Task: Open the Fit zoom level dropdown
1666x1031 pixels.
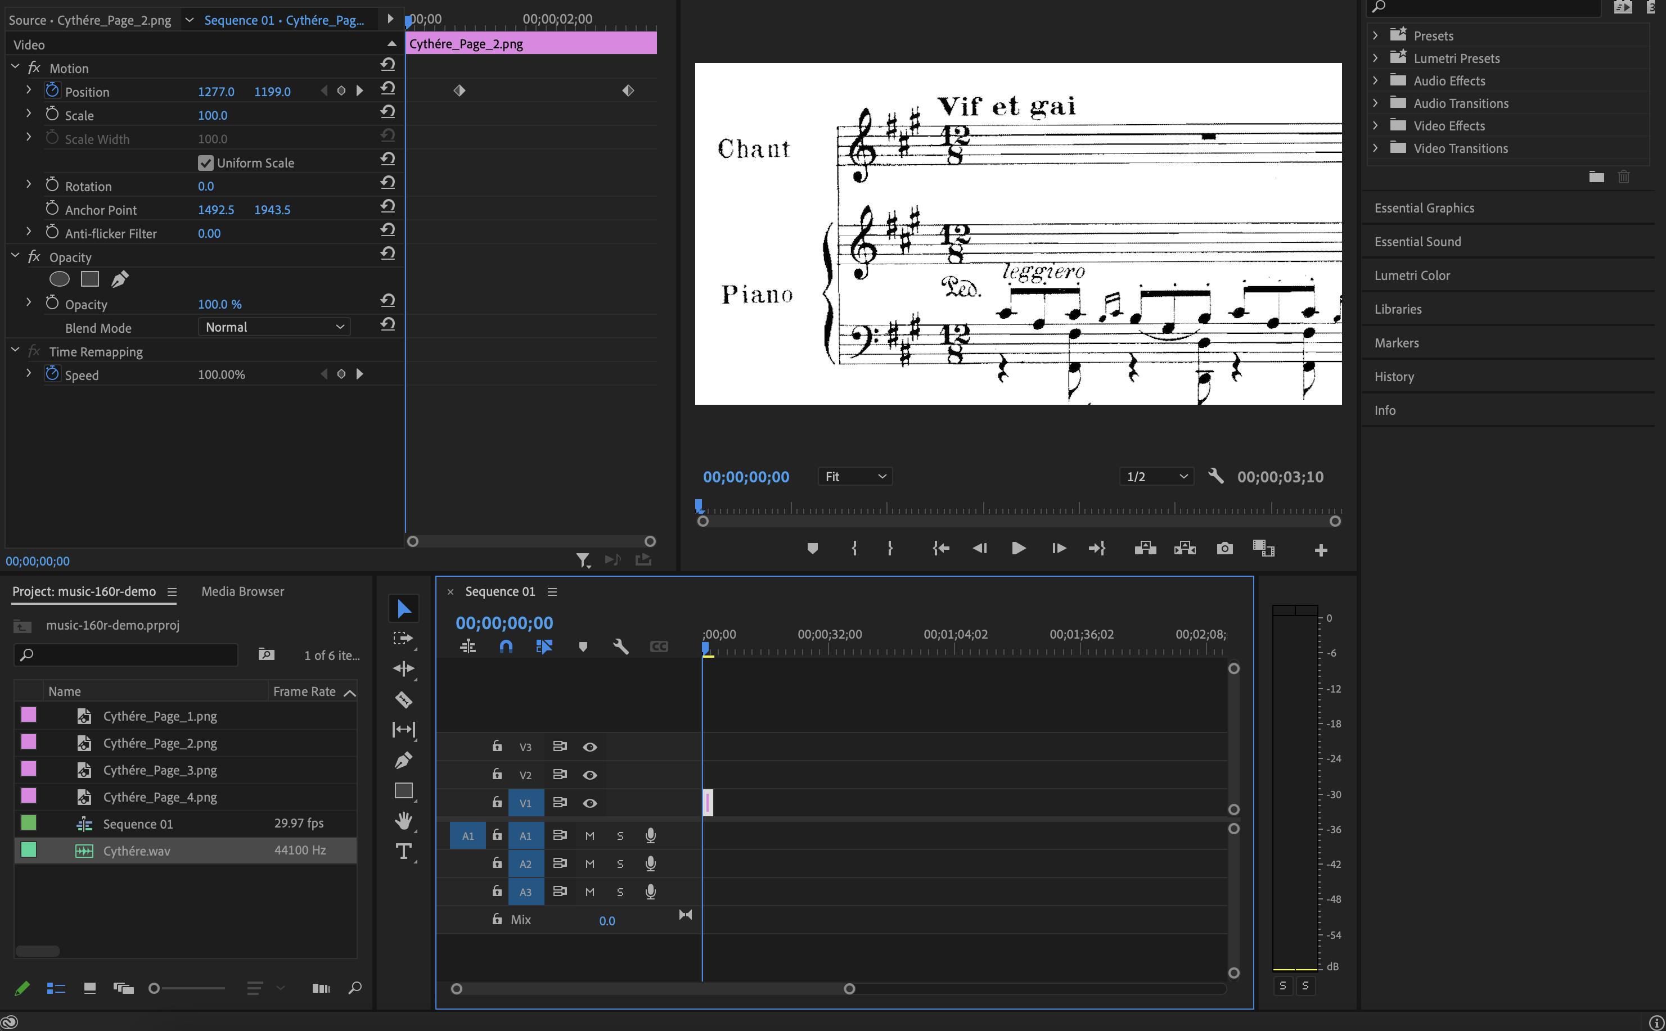Action: point(855,477)
